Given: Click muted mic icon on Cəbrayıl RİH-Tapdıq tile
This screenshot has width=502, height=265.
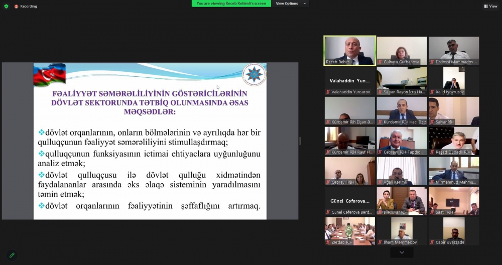Looking at the screenshot, I should 381,152.
